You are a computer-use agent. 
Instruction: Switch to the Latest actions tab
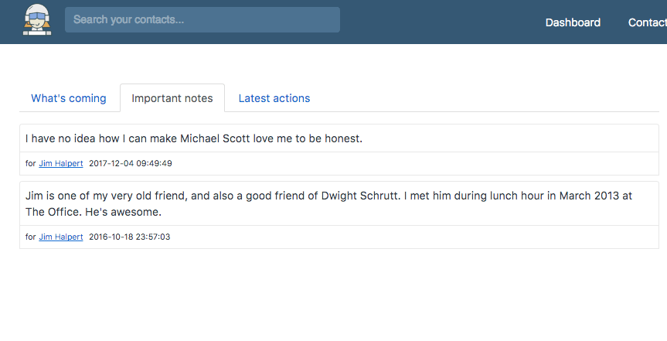[x=274, y=98]
